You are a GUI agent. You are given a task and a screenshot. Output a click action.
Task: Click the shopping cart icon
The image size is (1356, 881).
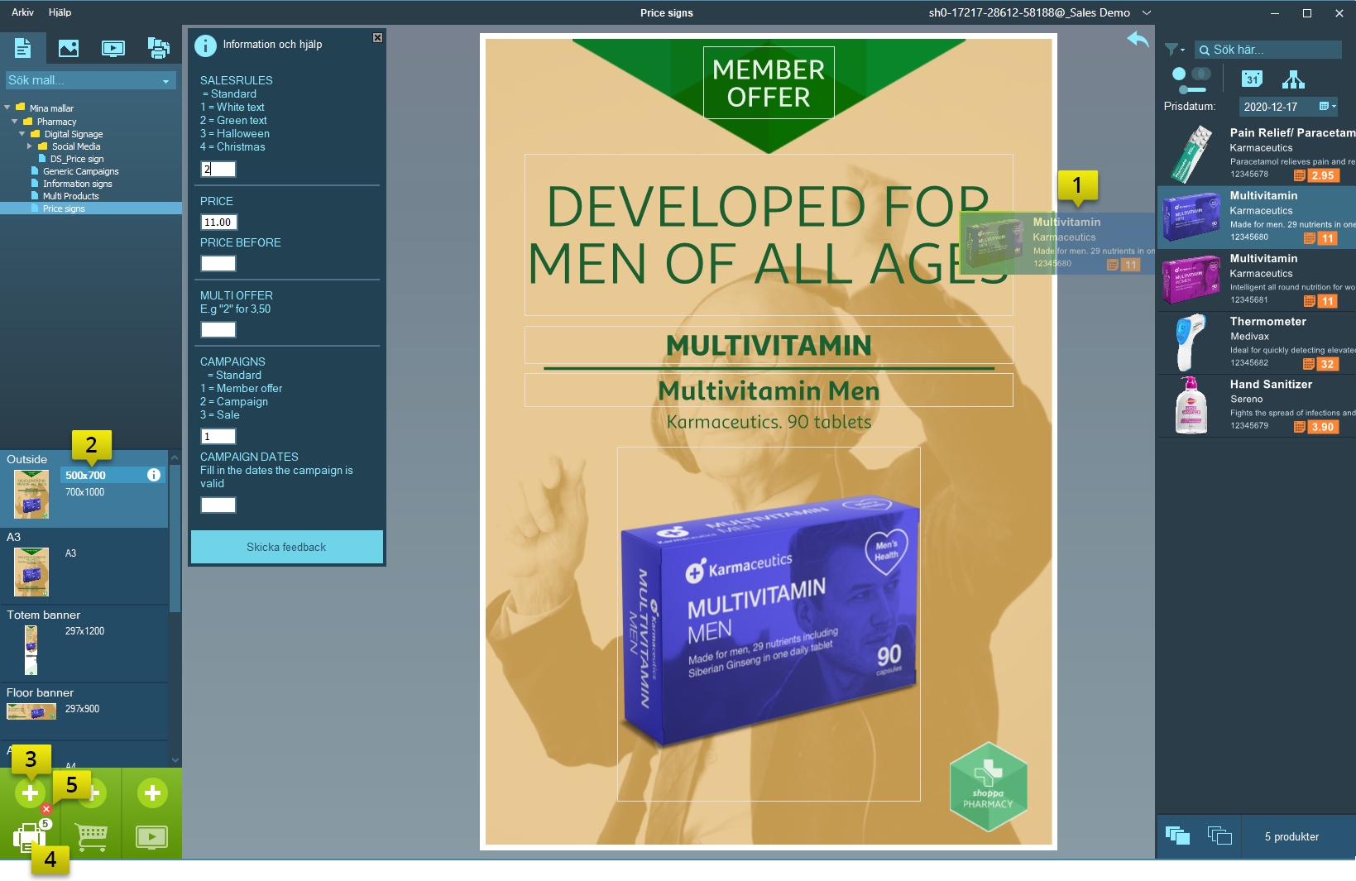tap(91, 837)
